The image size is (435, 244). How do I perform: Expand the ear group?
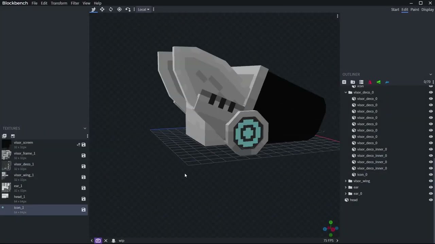(x=346, y=187)
